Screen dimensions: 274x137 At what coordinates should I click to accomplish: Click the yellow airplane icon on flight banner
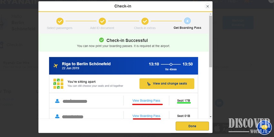[55, 66]
